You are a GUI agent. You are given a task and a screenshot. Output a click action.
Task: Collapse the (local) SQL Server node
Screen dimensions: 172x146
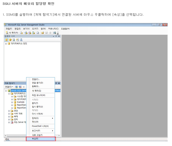[6, 91]
